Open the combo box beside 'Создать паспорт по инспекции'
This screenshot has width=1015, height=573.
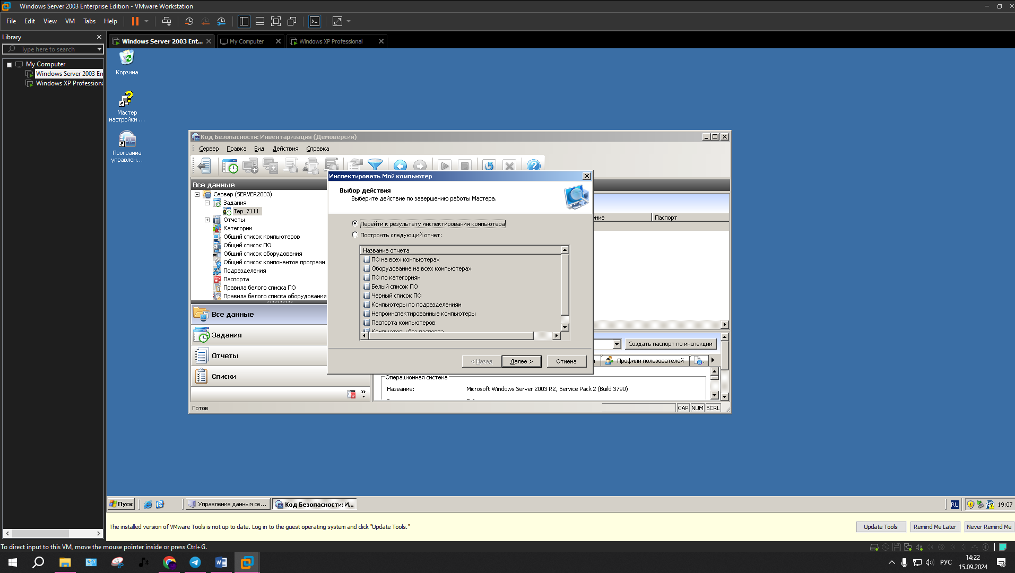(617, 344)
